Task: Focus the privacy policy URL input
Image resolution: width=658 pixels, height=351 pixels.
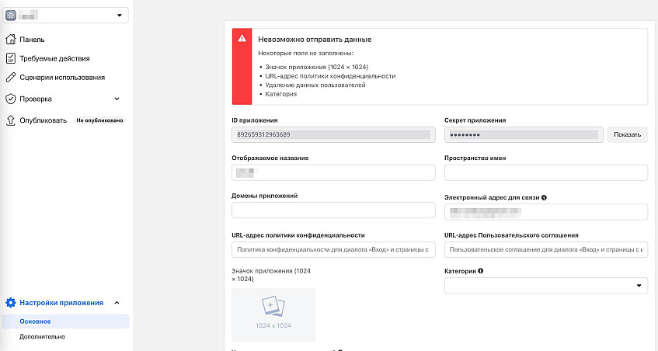Action: pyautogui.click(x=333, y=249)
